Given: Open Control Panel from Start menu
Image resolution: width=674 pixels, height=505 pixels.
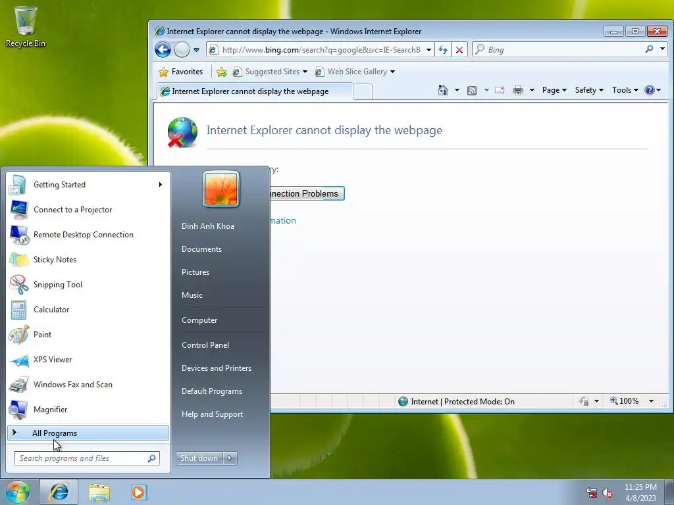Looking at the screenshot, I should 205,345.
